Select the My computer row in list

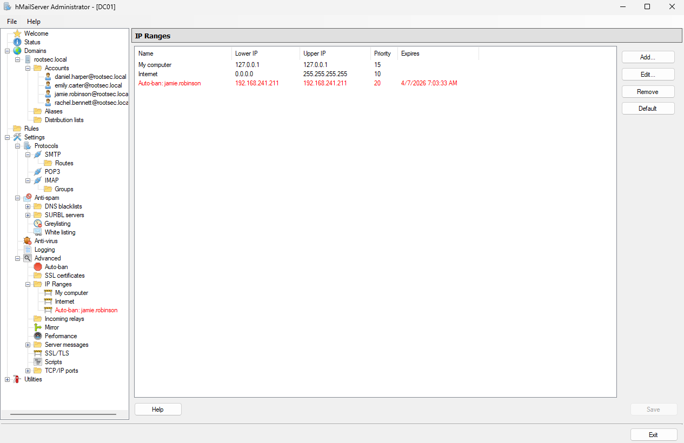375,65
